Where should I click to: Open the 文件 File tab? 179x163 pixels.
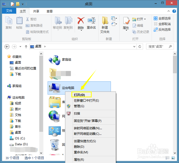click(9, 11)
